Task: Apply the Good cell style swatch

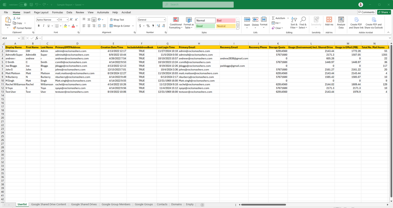Action: click(205, 26)
